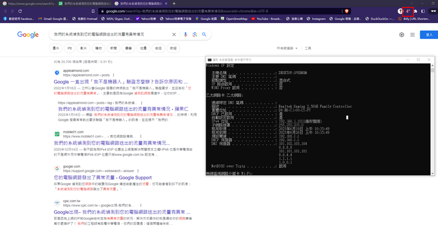The image size is (438, 231).
Task: Click the command prompt scrollbar up arrow
Action: click(x=433, y=65)
